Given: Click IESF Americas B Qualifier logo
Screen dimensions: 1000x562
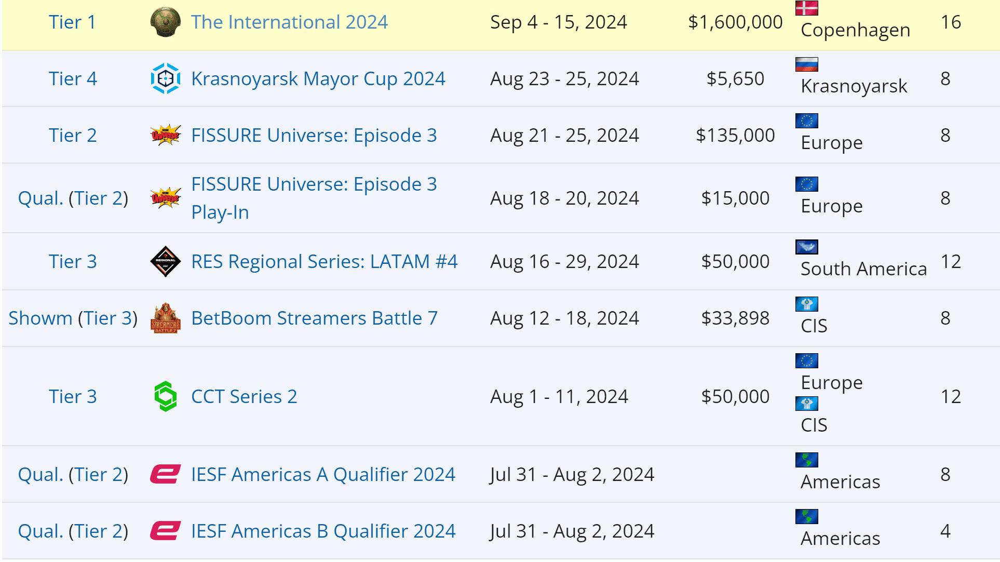Looking at the screenshot, I should click(x=165, y=531).
